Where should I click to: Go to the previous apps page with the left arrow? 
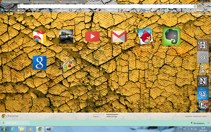8,63
